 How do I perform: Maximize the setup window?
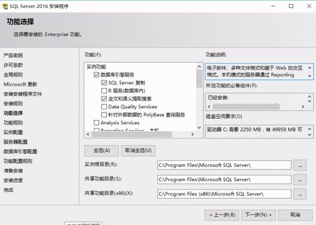291,6
